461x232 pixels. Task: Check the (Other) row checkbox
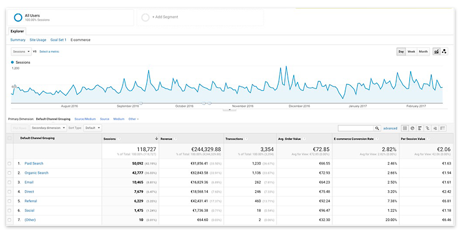[9, 220]
